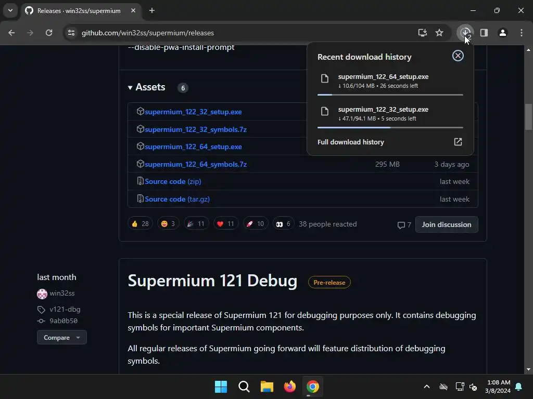Image resolution: width=533 pixels, height=399 pixels.
Task: Click the muted volume tray icon
Action: tap(473, 387)
